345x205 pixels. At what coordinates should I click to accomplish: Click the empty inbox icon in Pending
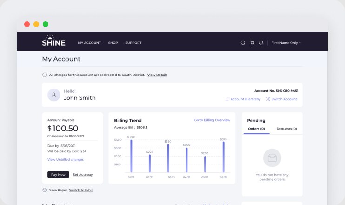[272, 158]
